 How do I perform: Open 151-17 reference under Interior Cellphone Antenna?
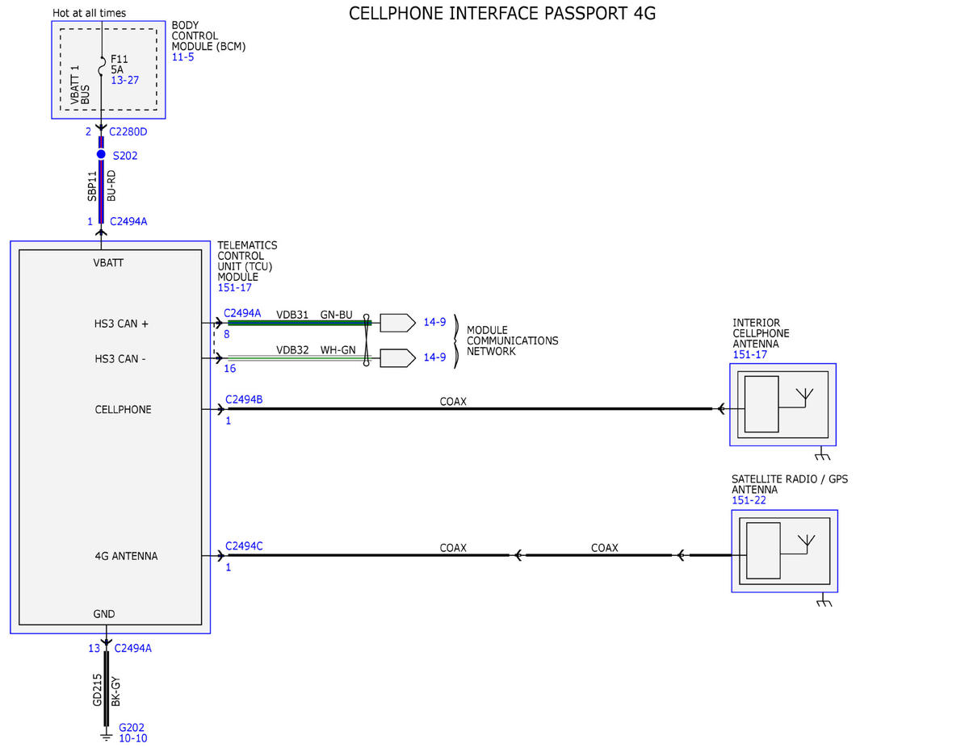coord(749,355)
